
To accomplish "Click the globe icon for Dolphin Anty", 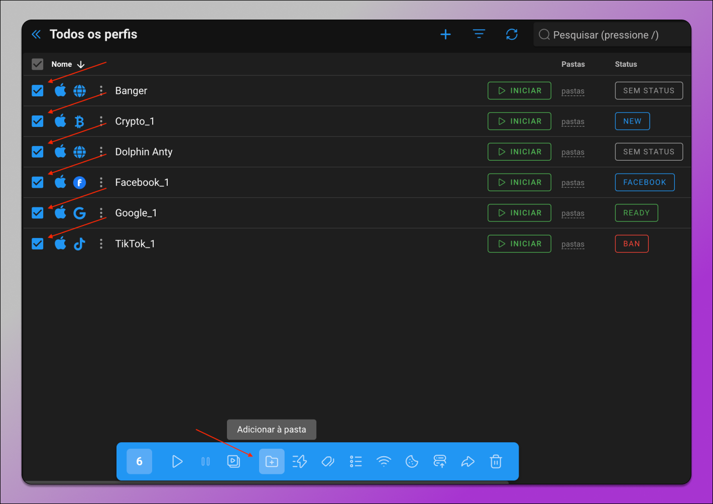I will coord(79,152).
